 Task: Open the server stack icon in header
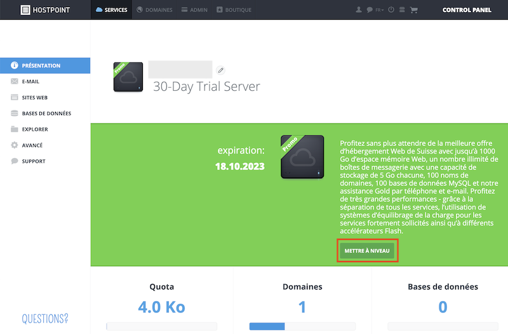(x=402, y=10)
